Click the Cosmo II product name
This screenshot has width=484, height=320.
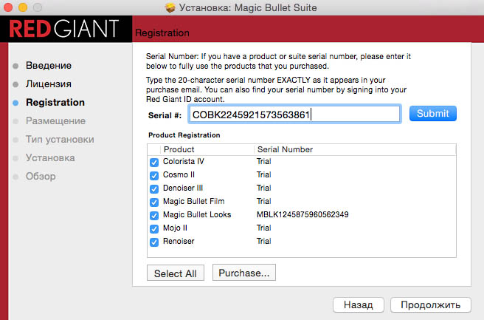[179, 174]
